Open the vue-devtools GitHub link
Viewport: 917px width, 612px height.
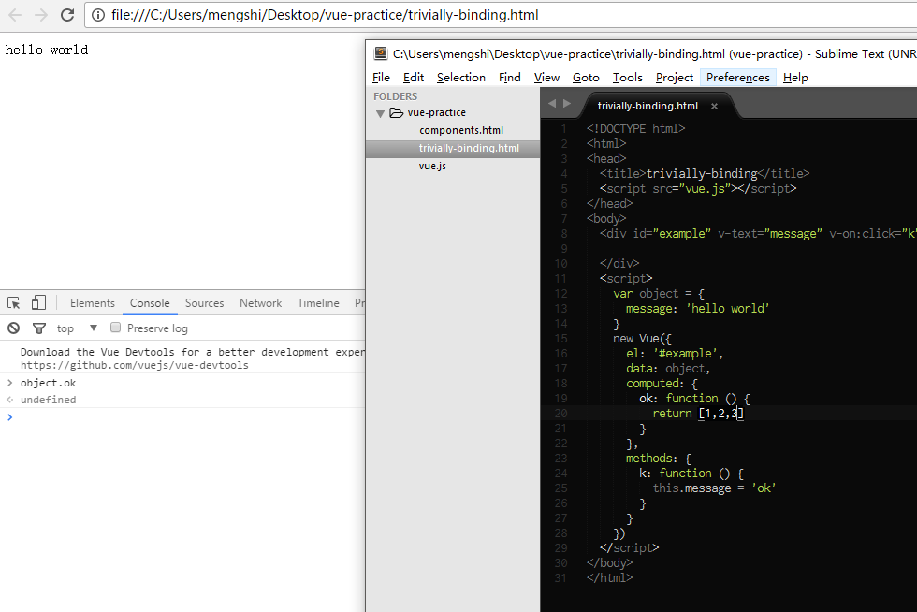135,365
